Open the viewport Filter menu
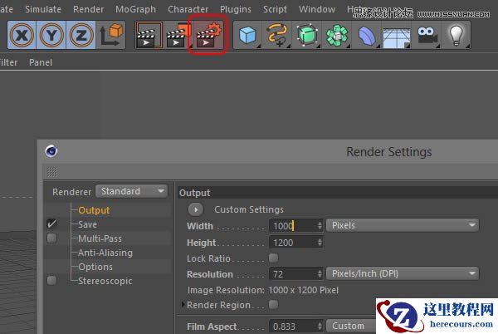This screenshot has height=334, width=498. click(8, 62)
